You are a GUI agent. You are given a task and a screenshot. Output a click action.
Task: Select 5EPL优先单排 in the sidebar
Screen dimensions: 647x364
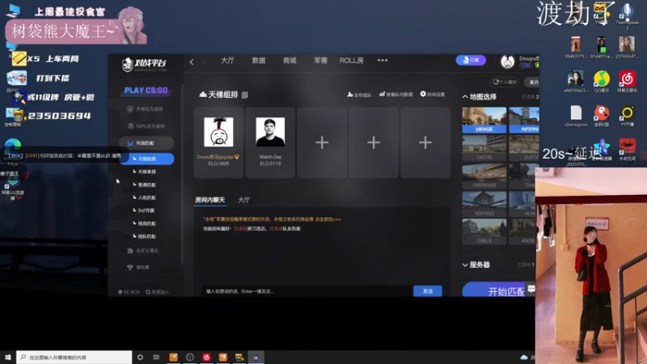[146, 126]
